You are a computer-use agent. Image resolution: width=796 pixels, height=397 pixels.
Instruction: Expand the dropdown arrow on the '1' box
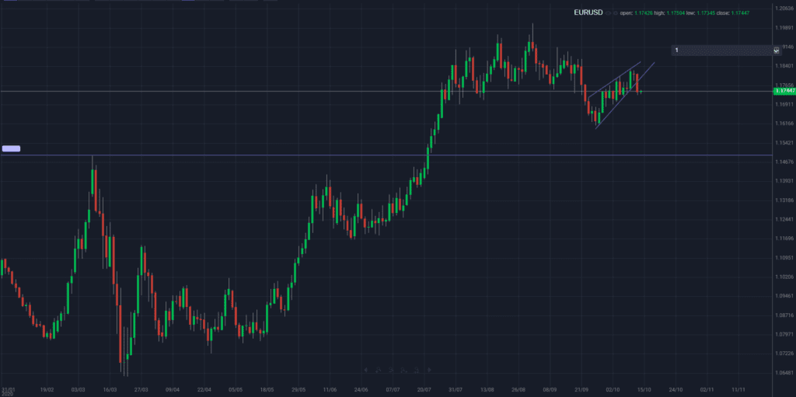pyautogui.click(x=777, y=50)
